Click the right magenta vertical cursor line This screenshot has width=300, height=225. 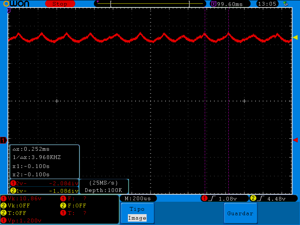(228, 101)
